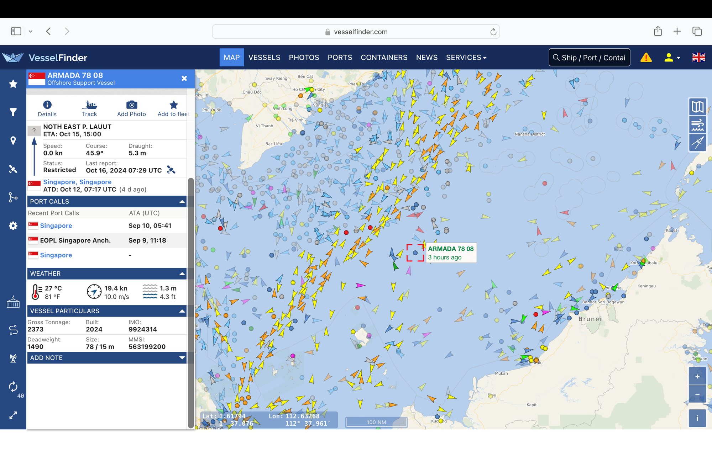Open the filter funnel in sidebar
Viewport: 712px width, 462px height.
click(13, 112)
